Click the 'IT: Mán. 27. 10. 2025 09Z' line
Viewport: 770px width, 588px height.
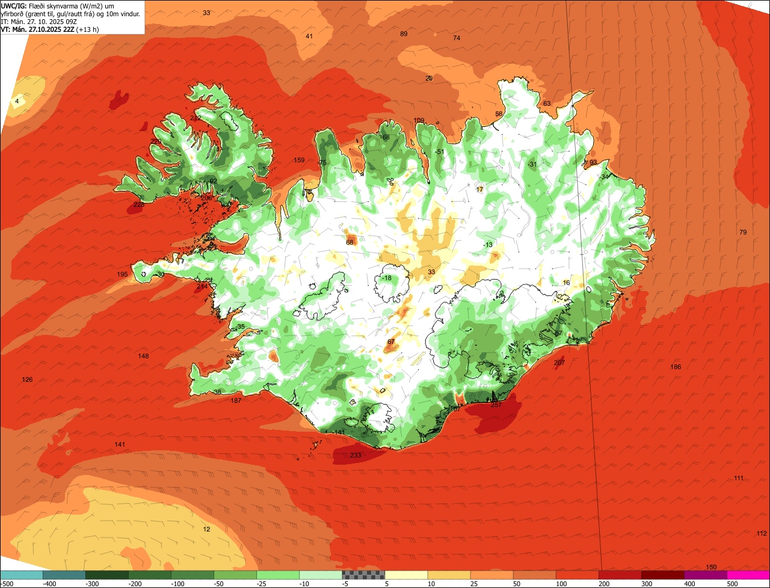click(x=38, y=21)
